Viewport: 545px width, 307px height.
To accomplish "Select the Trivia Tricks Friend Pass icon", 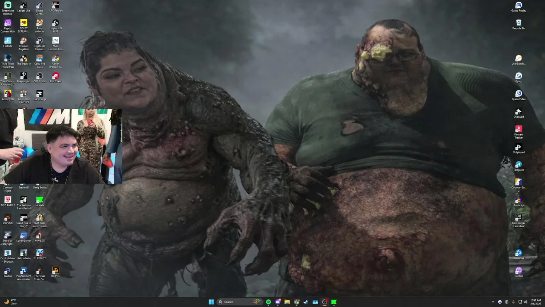I will coord(8,61).
